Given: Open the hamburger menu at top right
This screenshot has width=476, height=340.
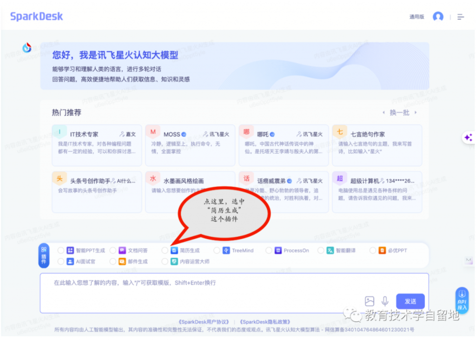Looking at the screenshot, I should point(461,17).
